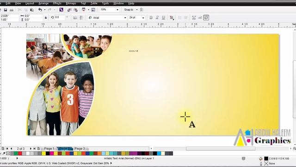
Task: Click the Options icon next to Snap to
Action: 142,10
